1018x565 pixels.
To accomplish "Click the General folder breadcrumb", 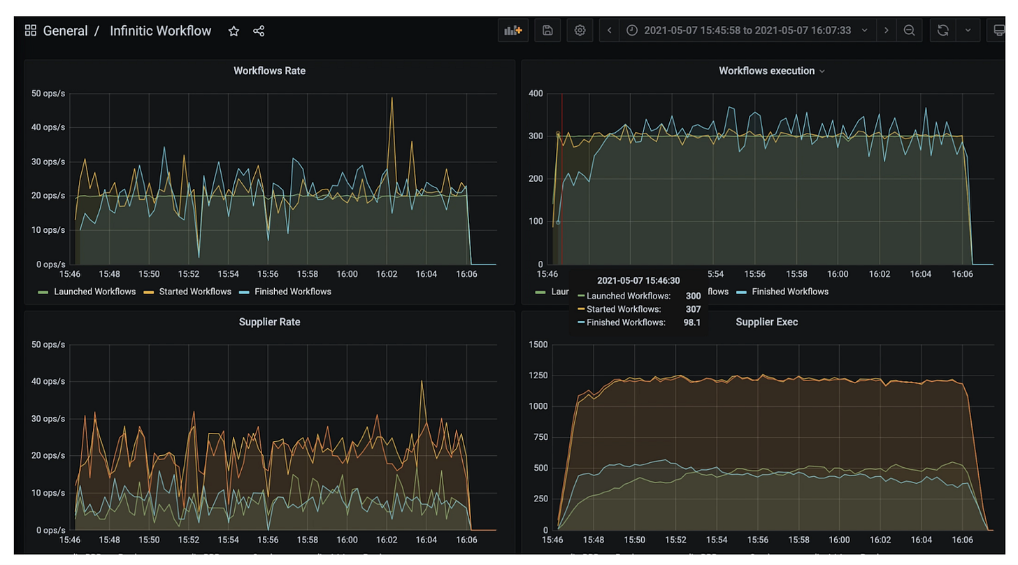I will pyautogui.click(x=65, y=31).
